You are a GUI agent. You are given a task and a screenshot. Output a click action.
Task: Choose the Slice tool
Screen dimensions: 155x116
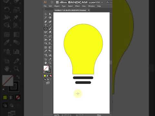pos(50,59)
